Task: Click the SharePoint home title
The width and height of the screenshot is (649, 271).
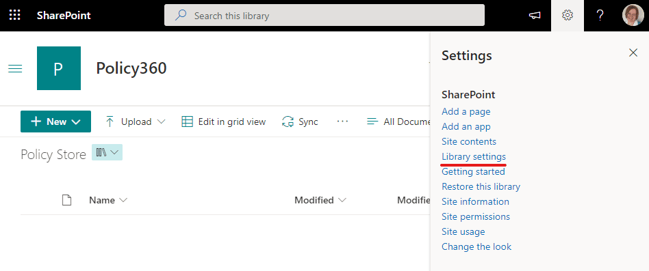Action: (x=64, y=16)
